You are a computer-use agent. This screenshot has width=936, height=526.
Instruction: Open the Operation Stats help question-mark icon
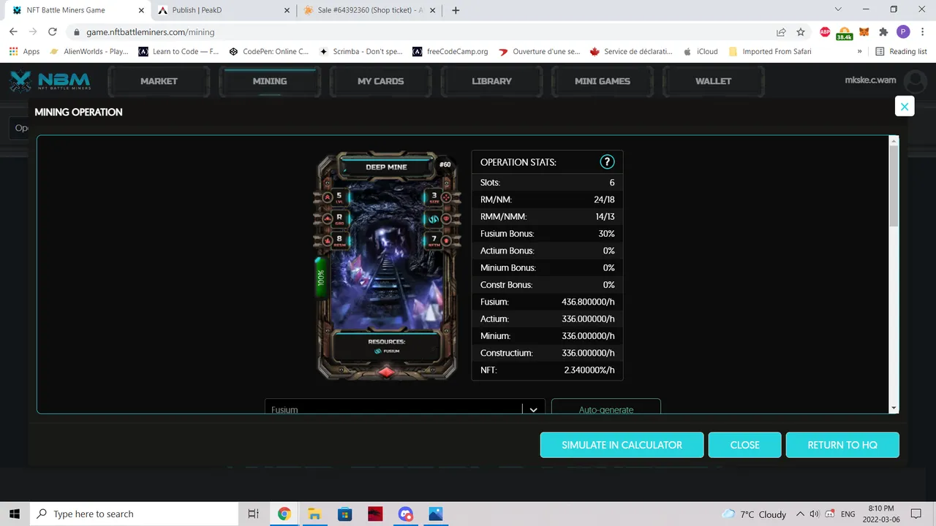(x=607, y=162)
